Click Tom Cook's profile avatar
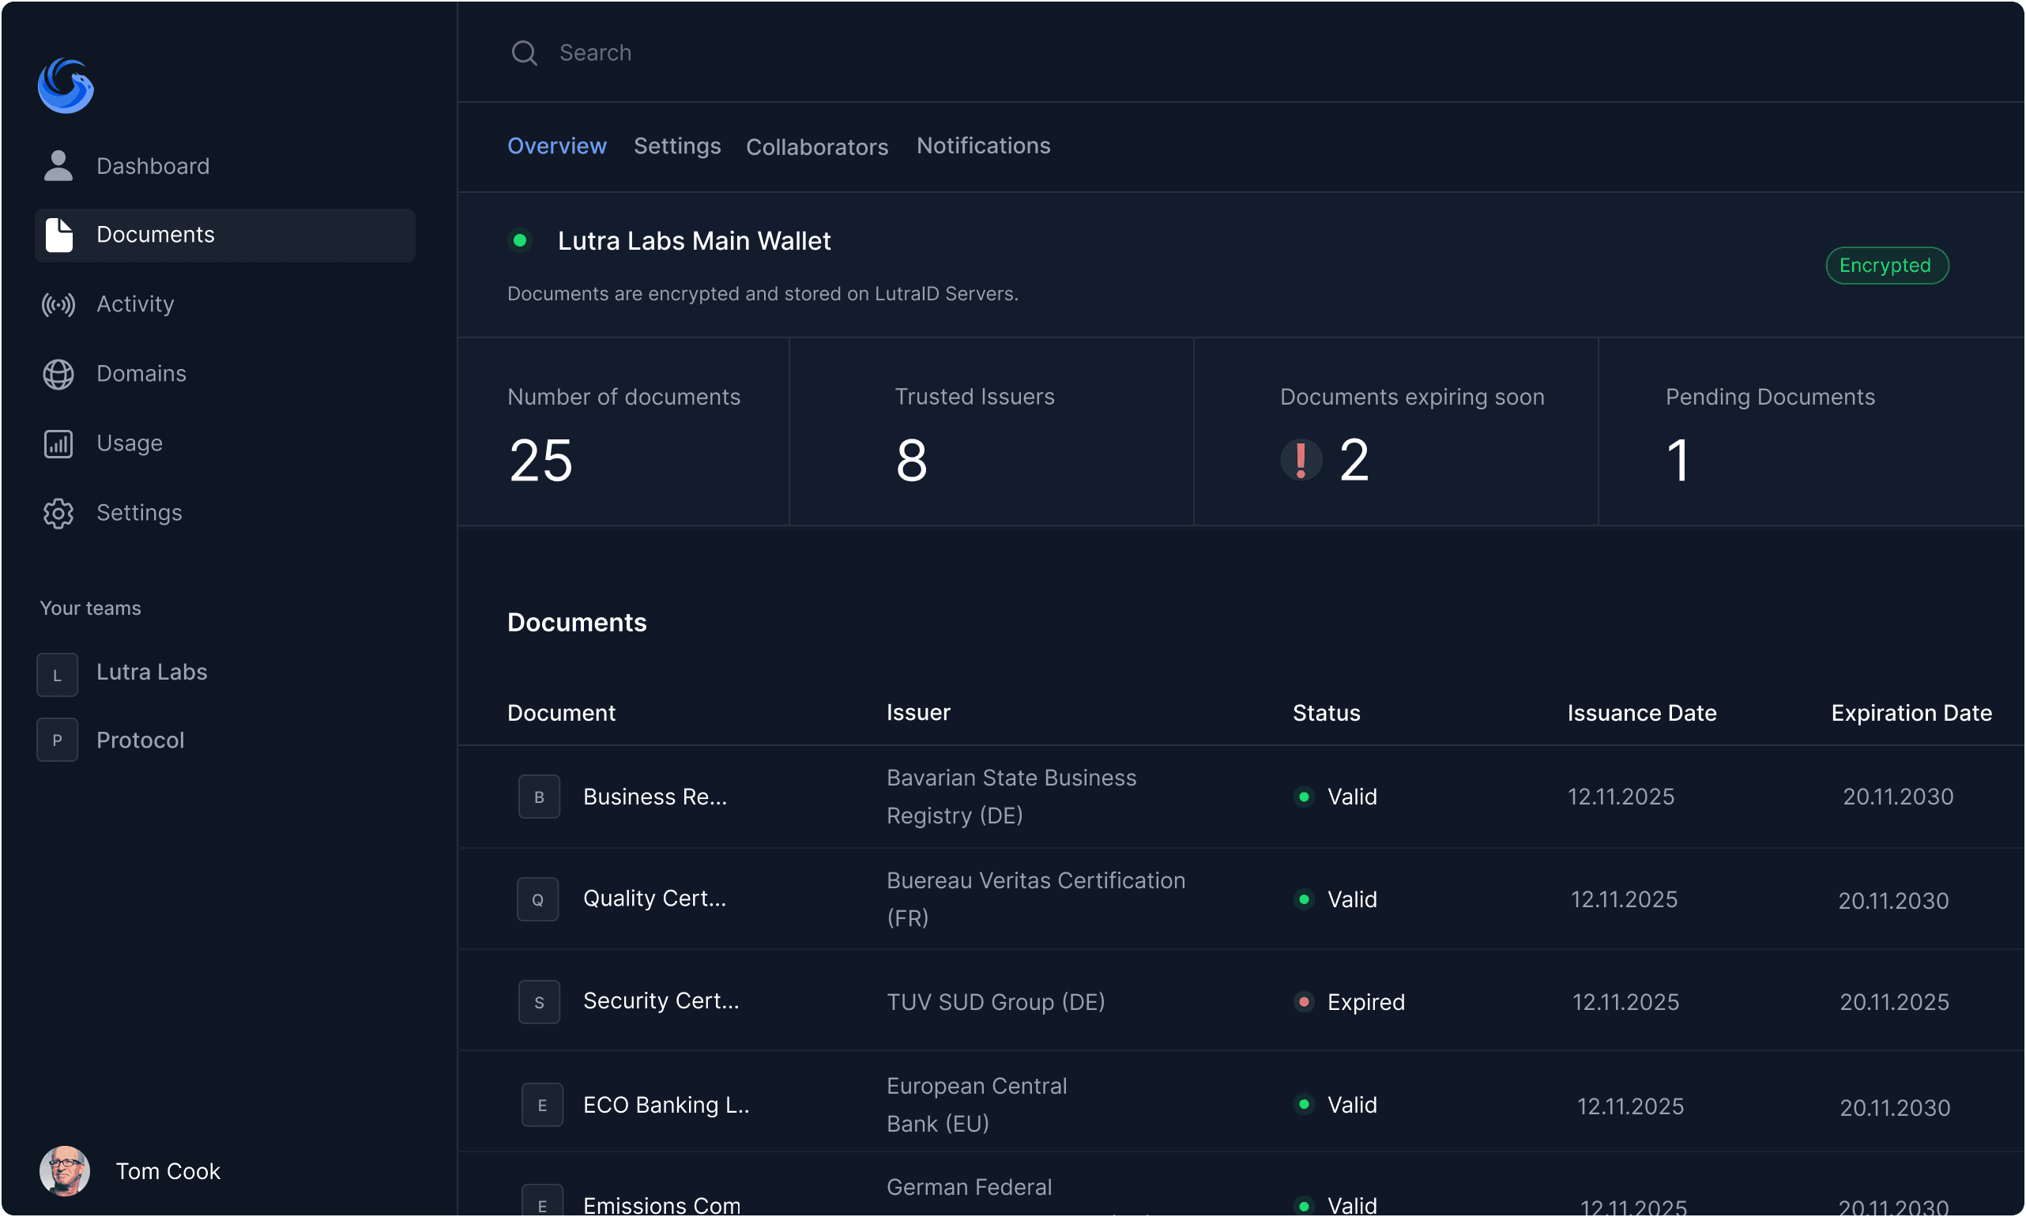Image resolution: width=2026 pixels, height=1217 pixels. [x=64, y=1171]
